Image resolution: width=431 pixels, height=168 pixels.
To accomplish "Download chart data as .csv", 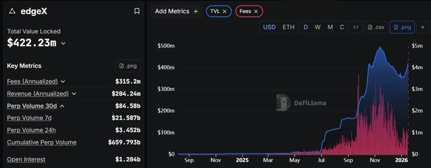I will pyautogui.click(x=376, y=27).
